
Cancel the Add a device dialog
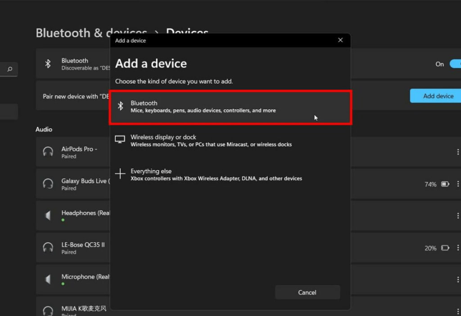pyautogui.click(x=307, y=292)
